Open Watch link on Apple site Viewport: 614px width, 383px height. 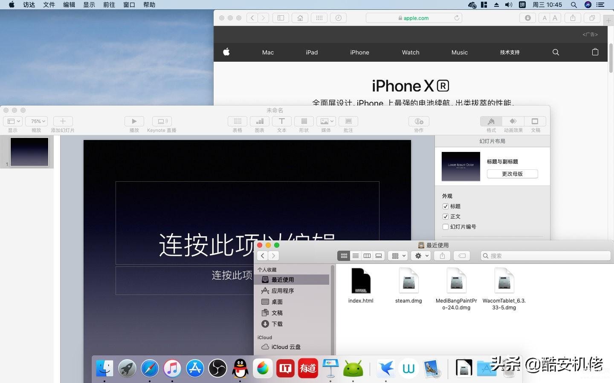411,52
